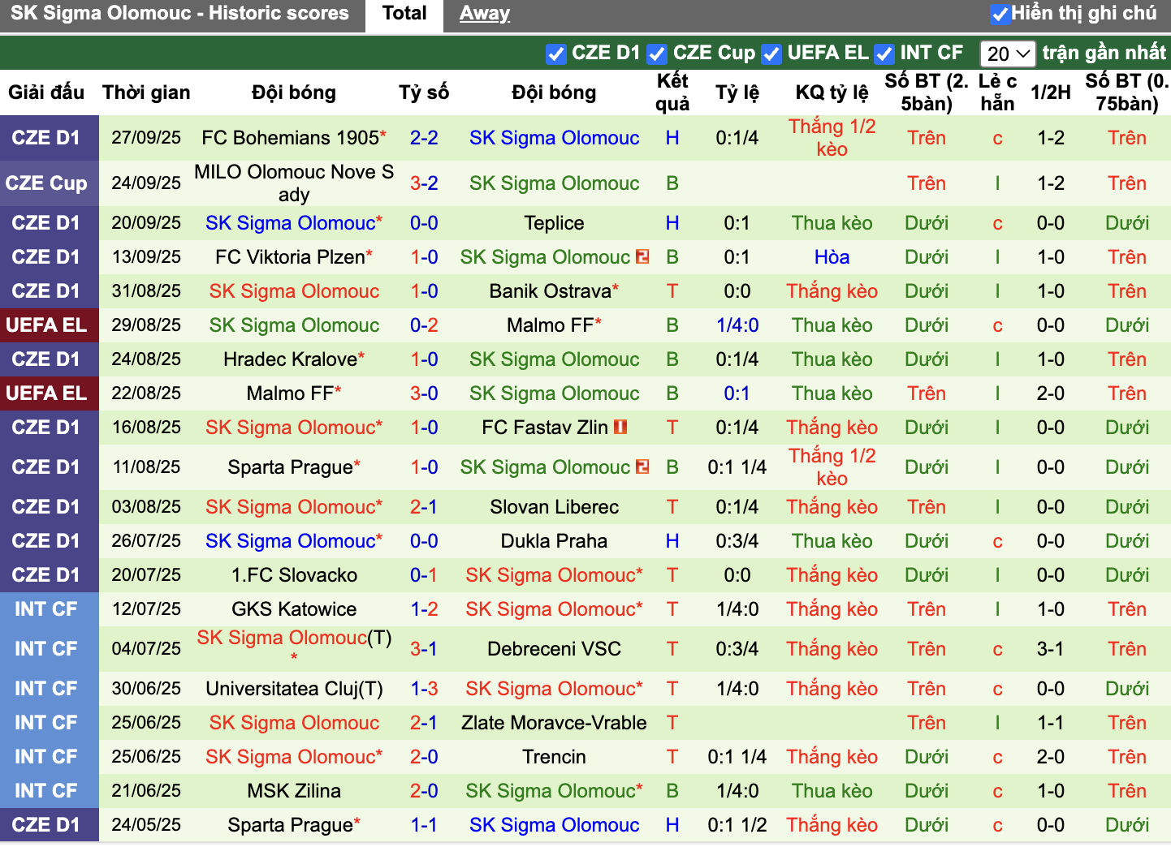Click the 'Thời gian' column header
Image resolution: width=1171 pixels, height=847 pixels.
[146, 92]
